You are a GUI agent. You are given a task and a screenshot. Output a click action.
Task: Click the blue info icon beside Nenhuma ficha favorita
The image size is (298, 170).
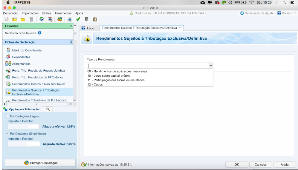(39, 33)
